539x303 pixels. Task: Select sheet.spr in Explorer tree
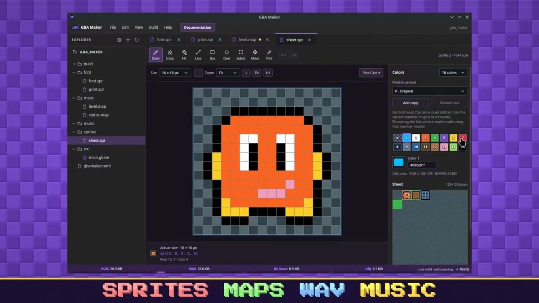click(97, 141)
